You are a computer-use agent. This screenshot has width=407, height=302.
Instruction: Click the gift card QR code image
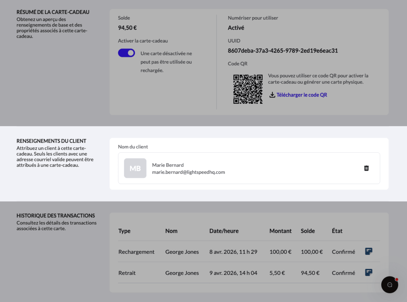248,89
